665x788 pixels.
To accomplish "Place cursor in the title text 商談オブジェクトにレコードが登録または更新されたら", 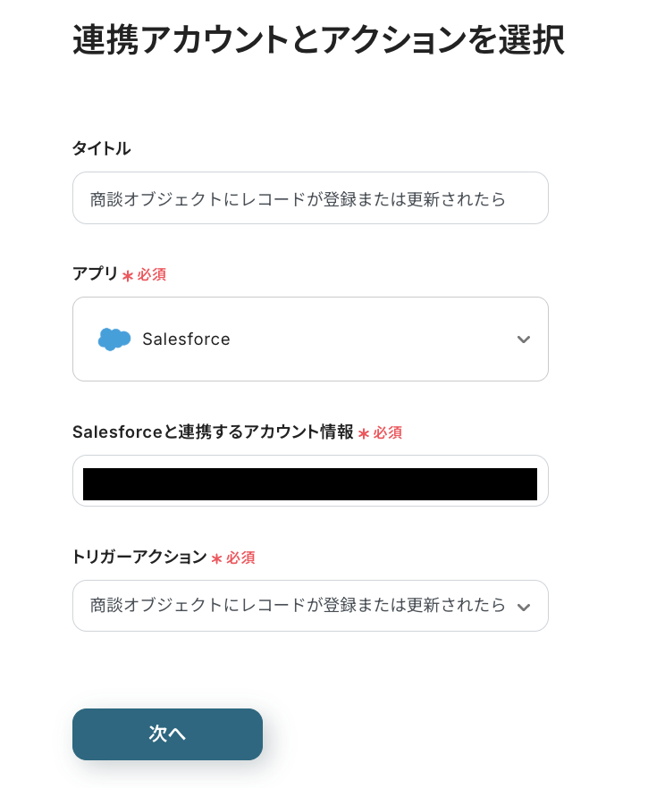I will point(298,198).
